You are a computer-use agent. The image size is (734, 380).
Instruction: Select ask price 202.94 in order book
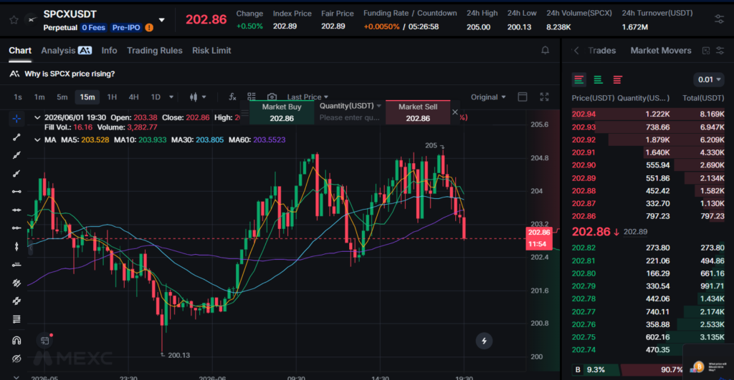(583, 114)
